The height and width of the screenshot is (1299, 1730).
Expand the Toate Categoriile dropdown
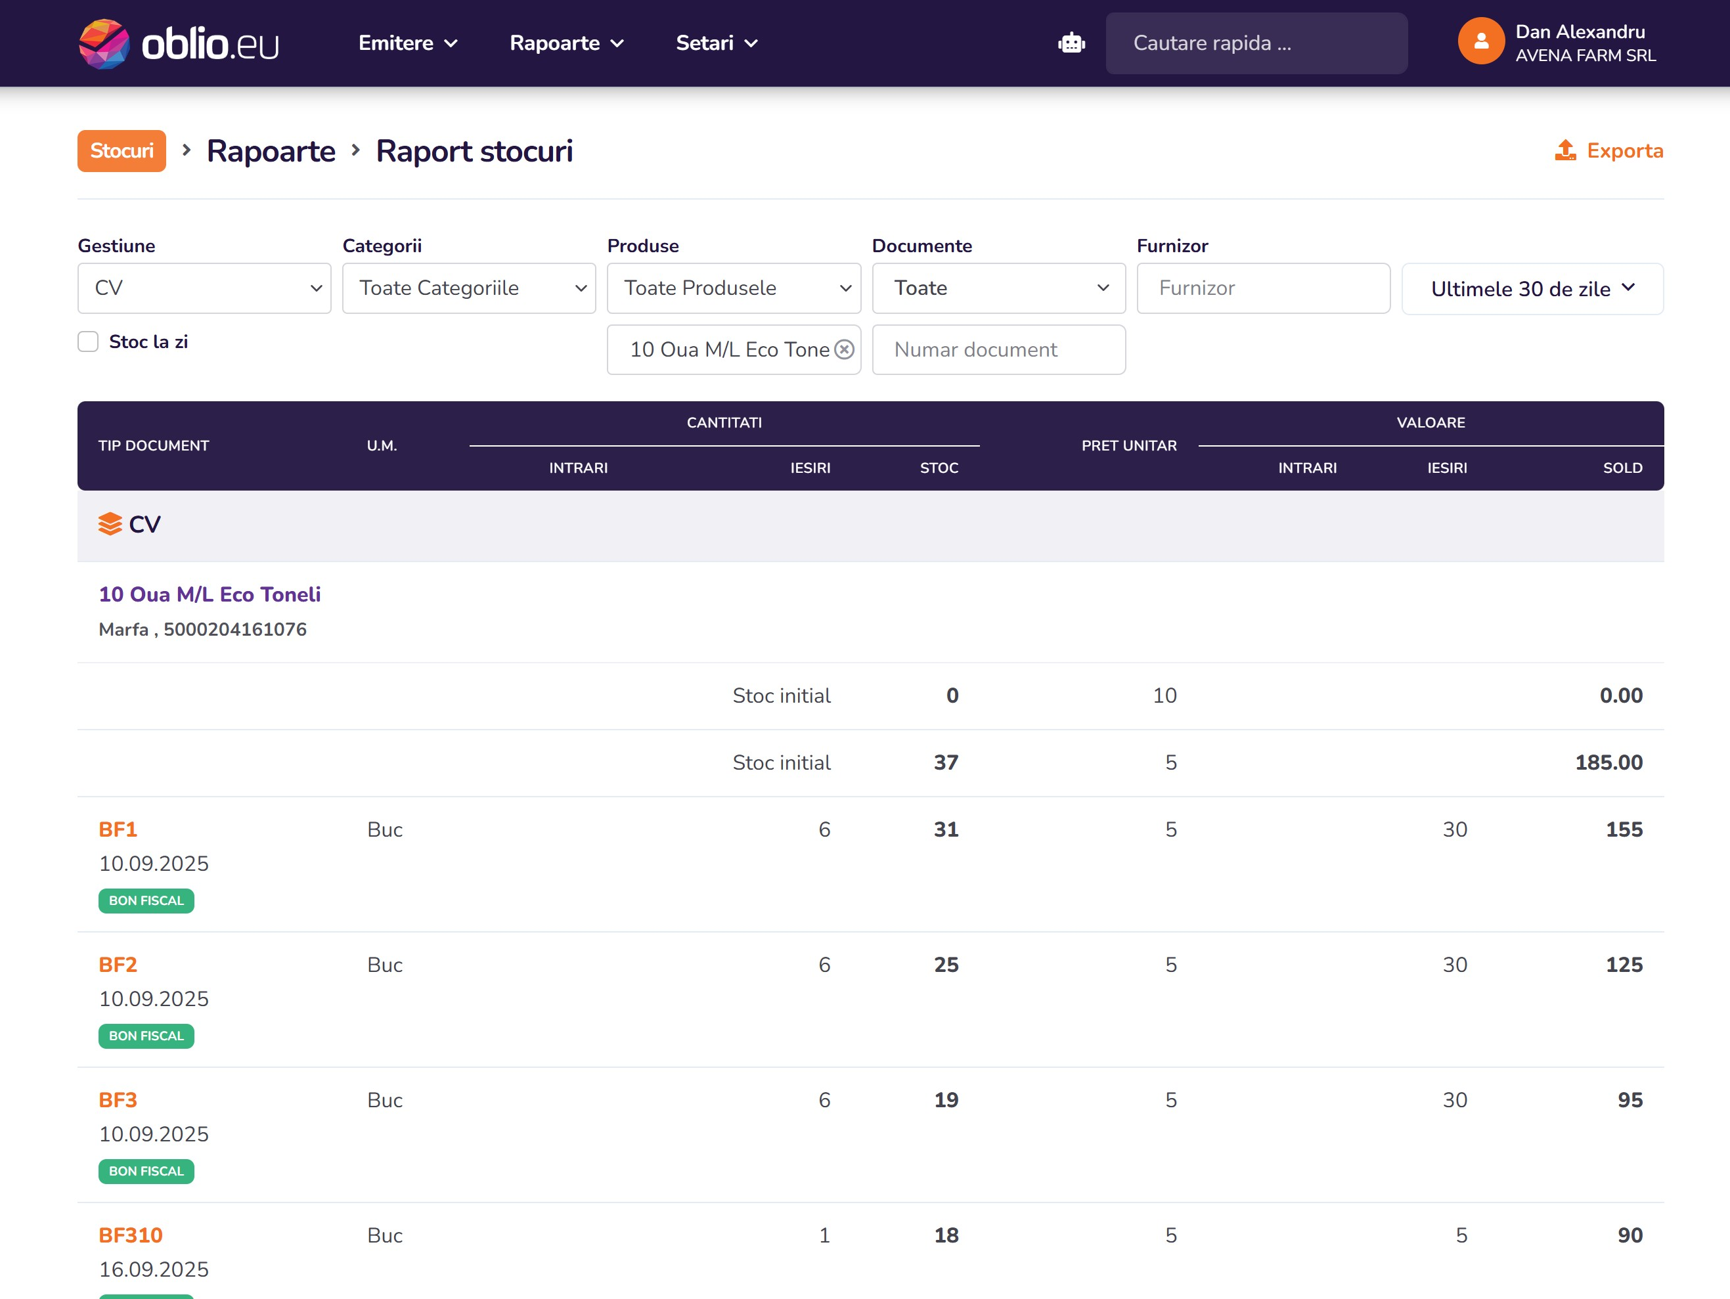468,288
